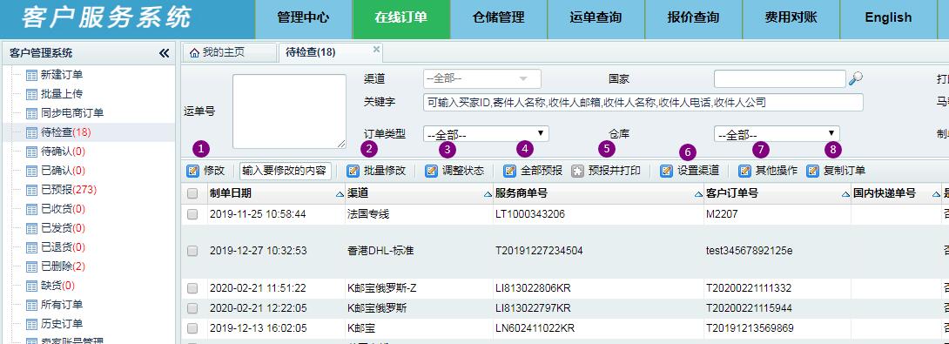This screenshot has width=949, height=344.
Task: Click the 国家 input field
Action: pyautogui.click(x=780, y=78)
